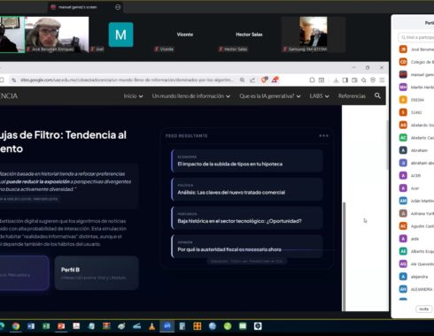Open the downloads icon in browser toolbar
Viewport: 434px width, 336px height.
pyautogui.click(x=336, y=80)
